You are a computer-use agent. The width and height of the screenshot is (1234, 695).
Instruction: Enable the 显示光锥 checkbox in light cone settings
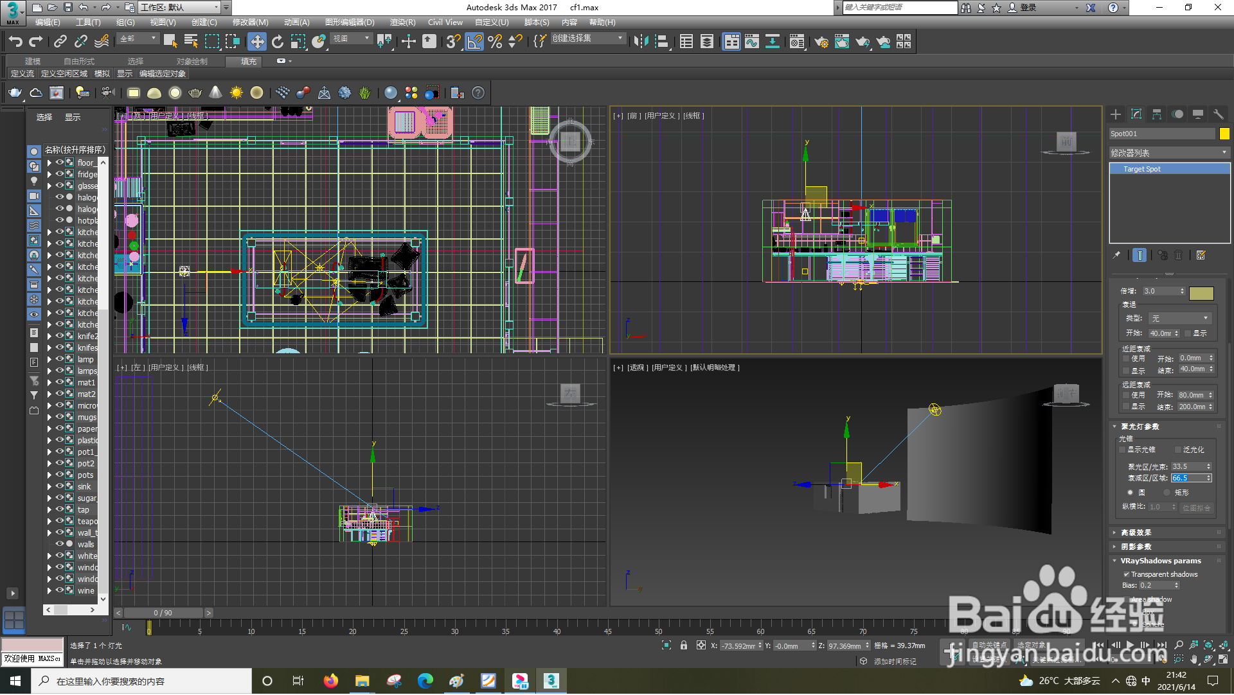[x=1122, y=450]
